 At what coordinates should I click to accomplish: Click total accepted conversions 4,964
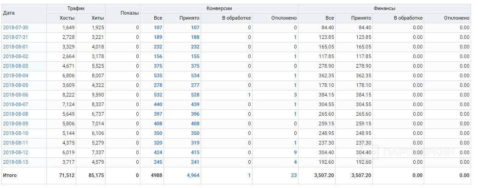pyautogui.click(x=193, y=175)
